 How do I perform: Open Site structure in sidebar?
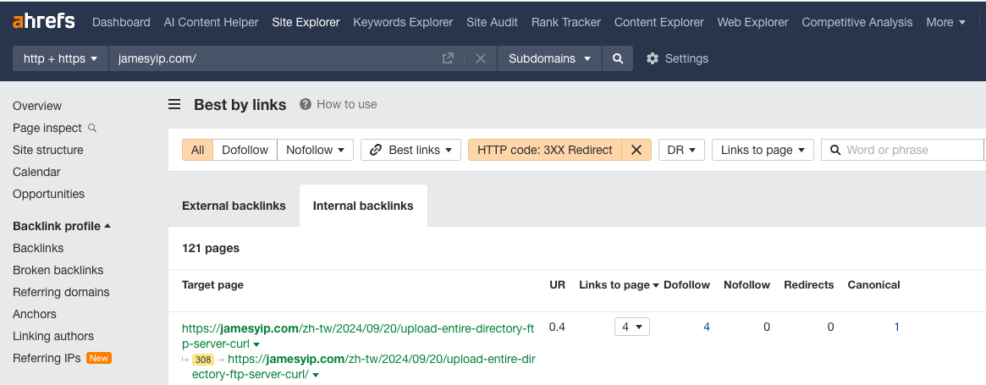[47, 150]
